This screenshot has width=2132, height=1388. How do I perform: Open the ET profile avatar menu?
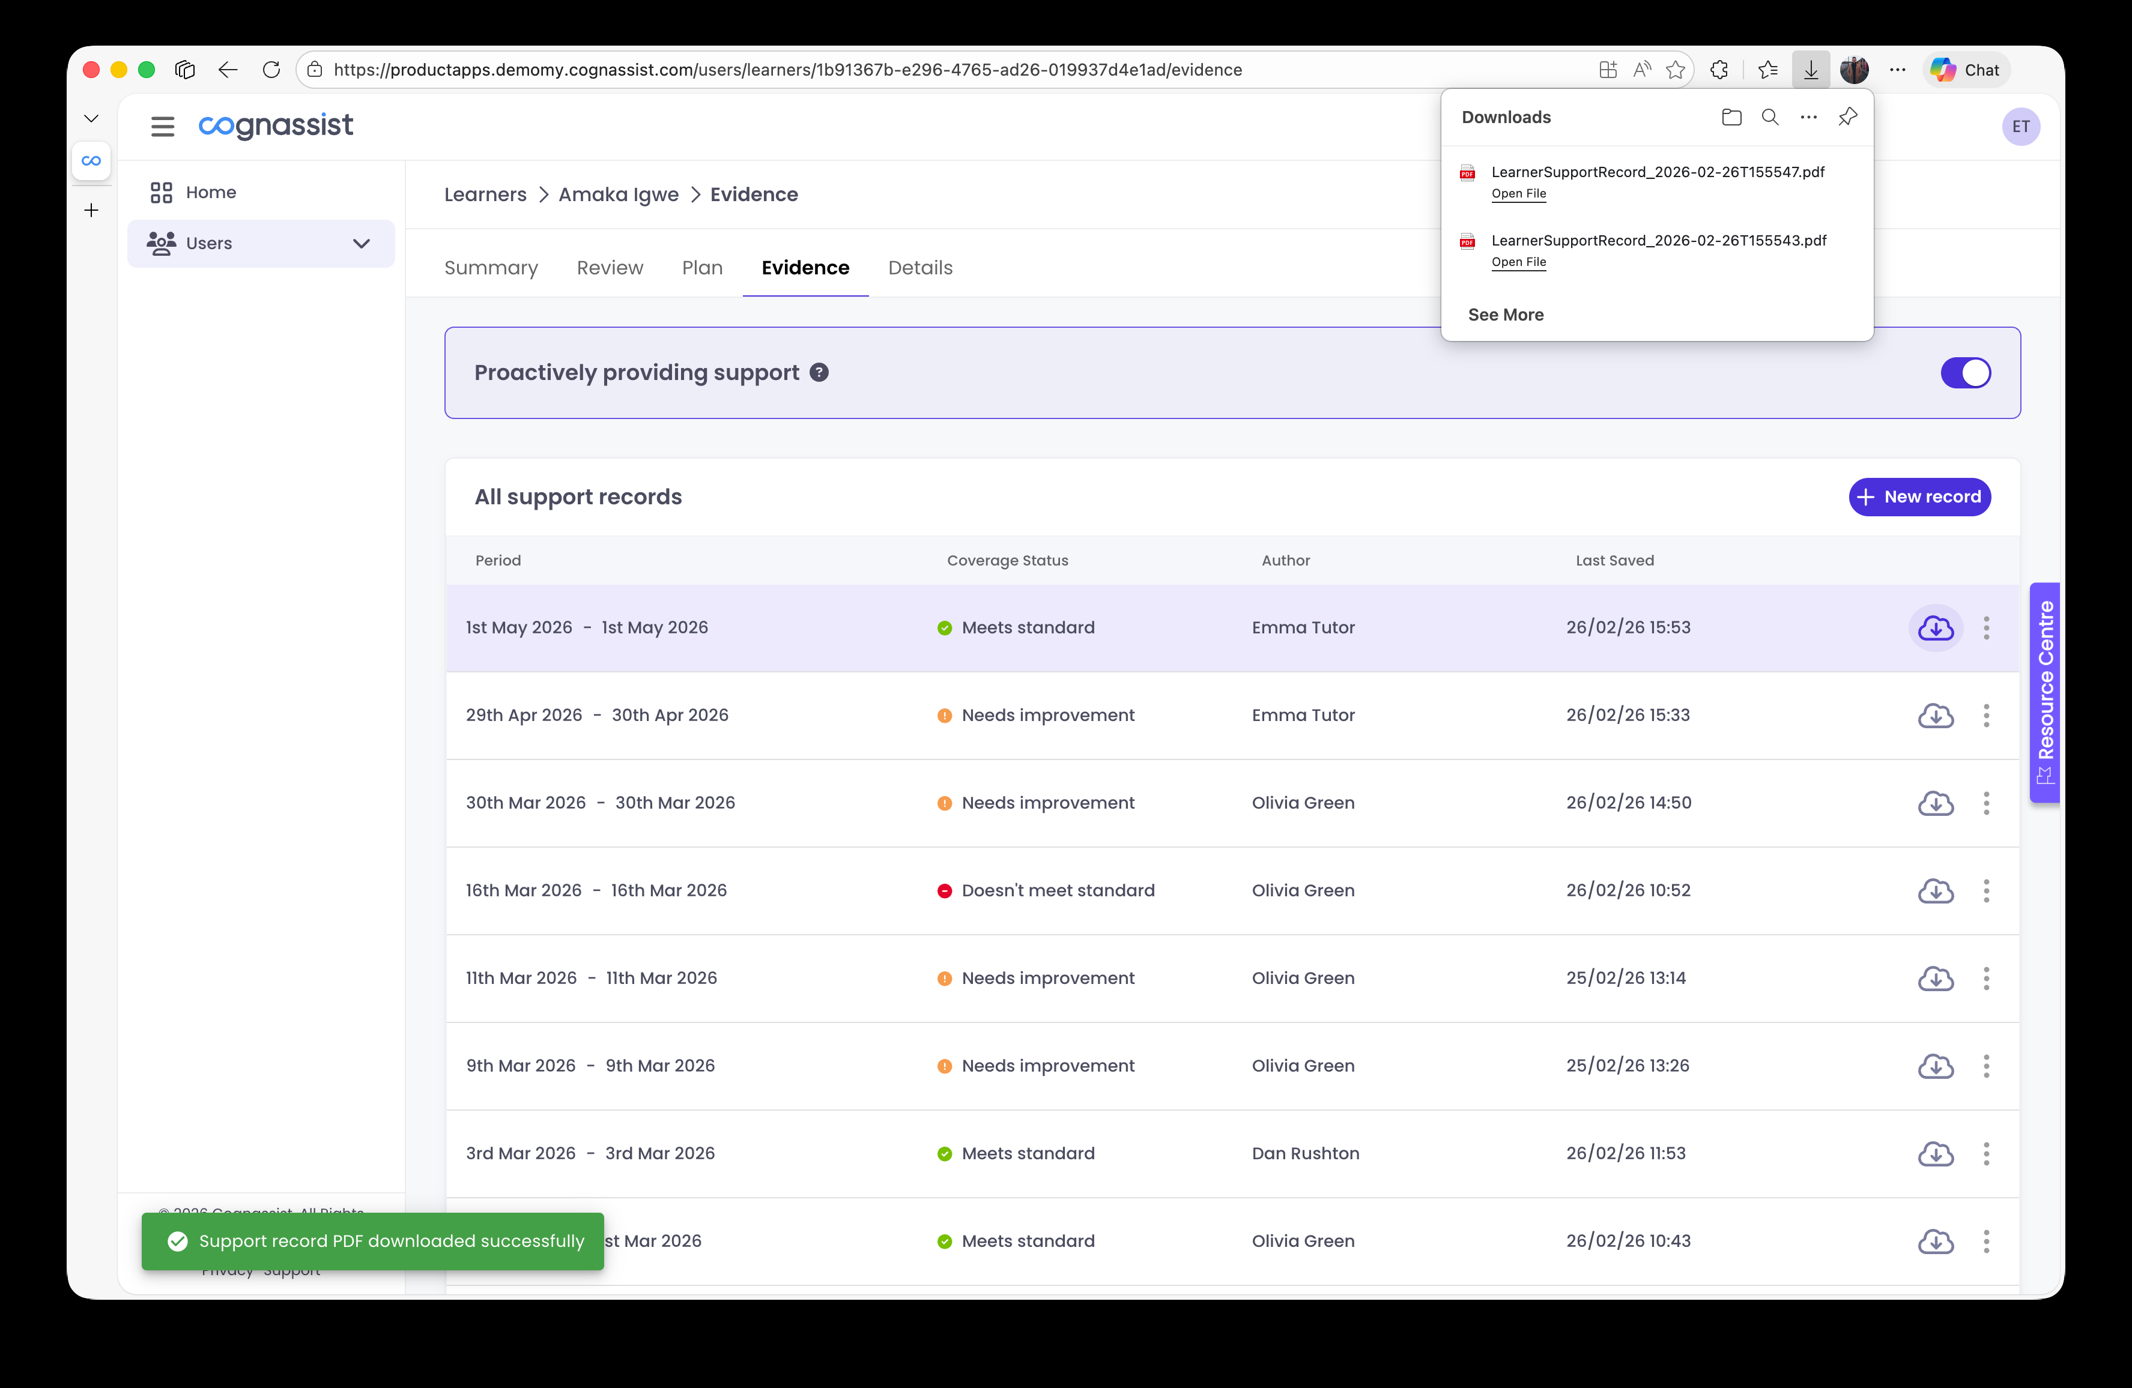tap(2021, 126)
